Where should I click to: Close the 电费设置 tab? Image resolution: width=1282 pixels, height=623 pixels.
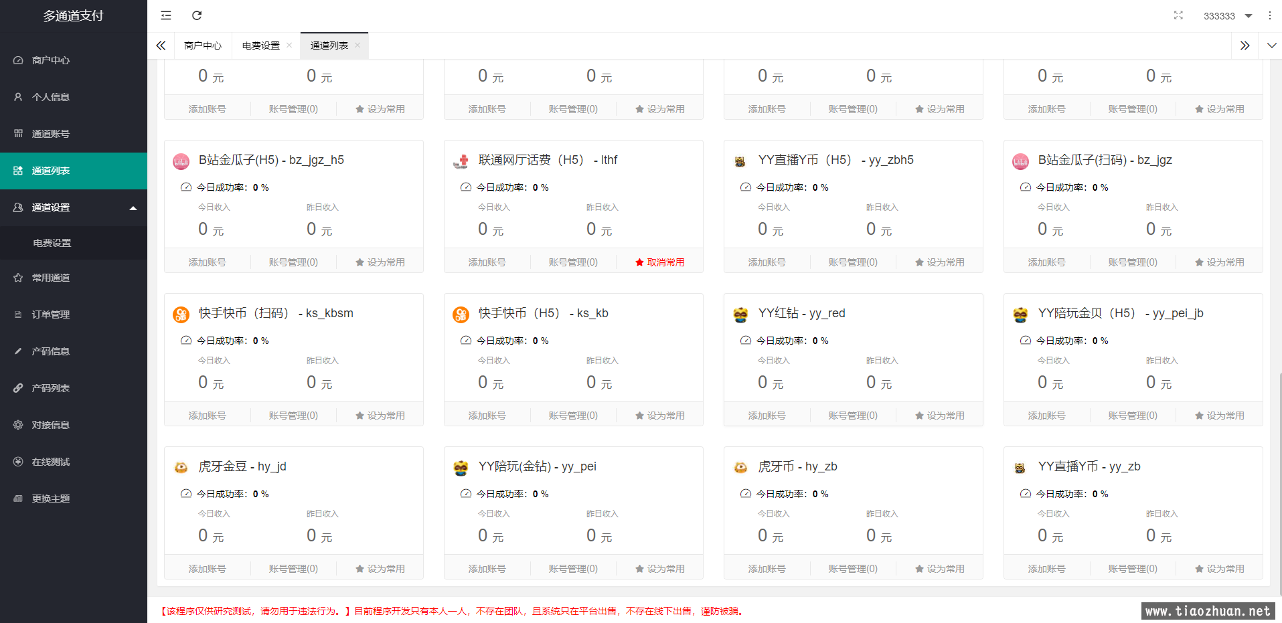click(x=289, y=46)
